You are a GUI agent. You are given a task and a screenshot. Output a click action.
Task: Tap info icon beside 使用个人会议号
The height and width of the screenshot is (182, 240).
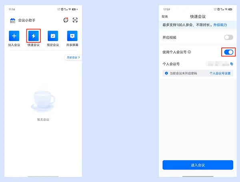(189, 52)
